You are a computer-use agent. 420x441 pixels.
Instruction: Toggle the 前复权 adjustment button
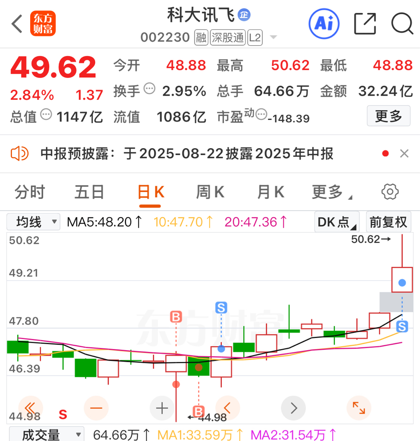(389, 222)
